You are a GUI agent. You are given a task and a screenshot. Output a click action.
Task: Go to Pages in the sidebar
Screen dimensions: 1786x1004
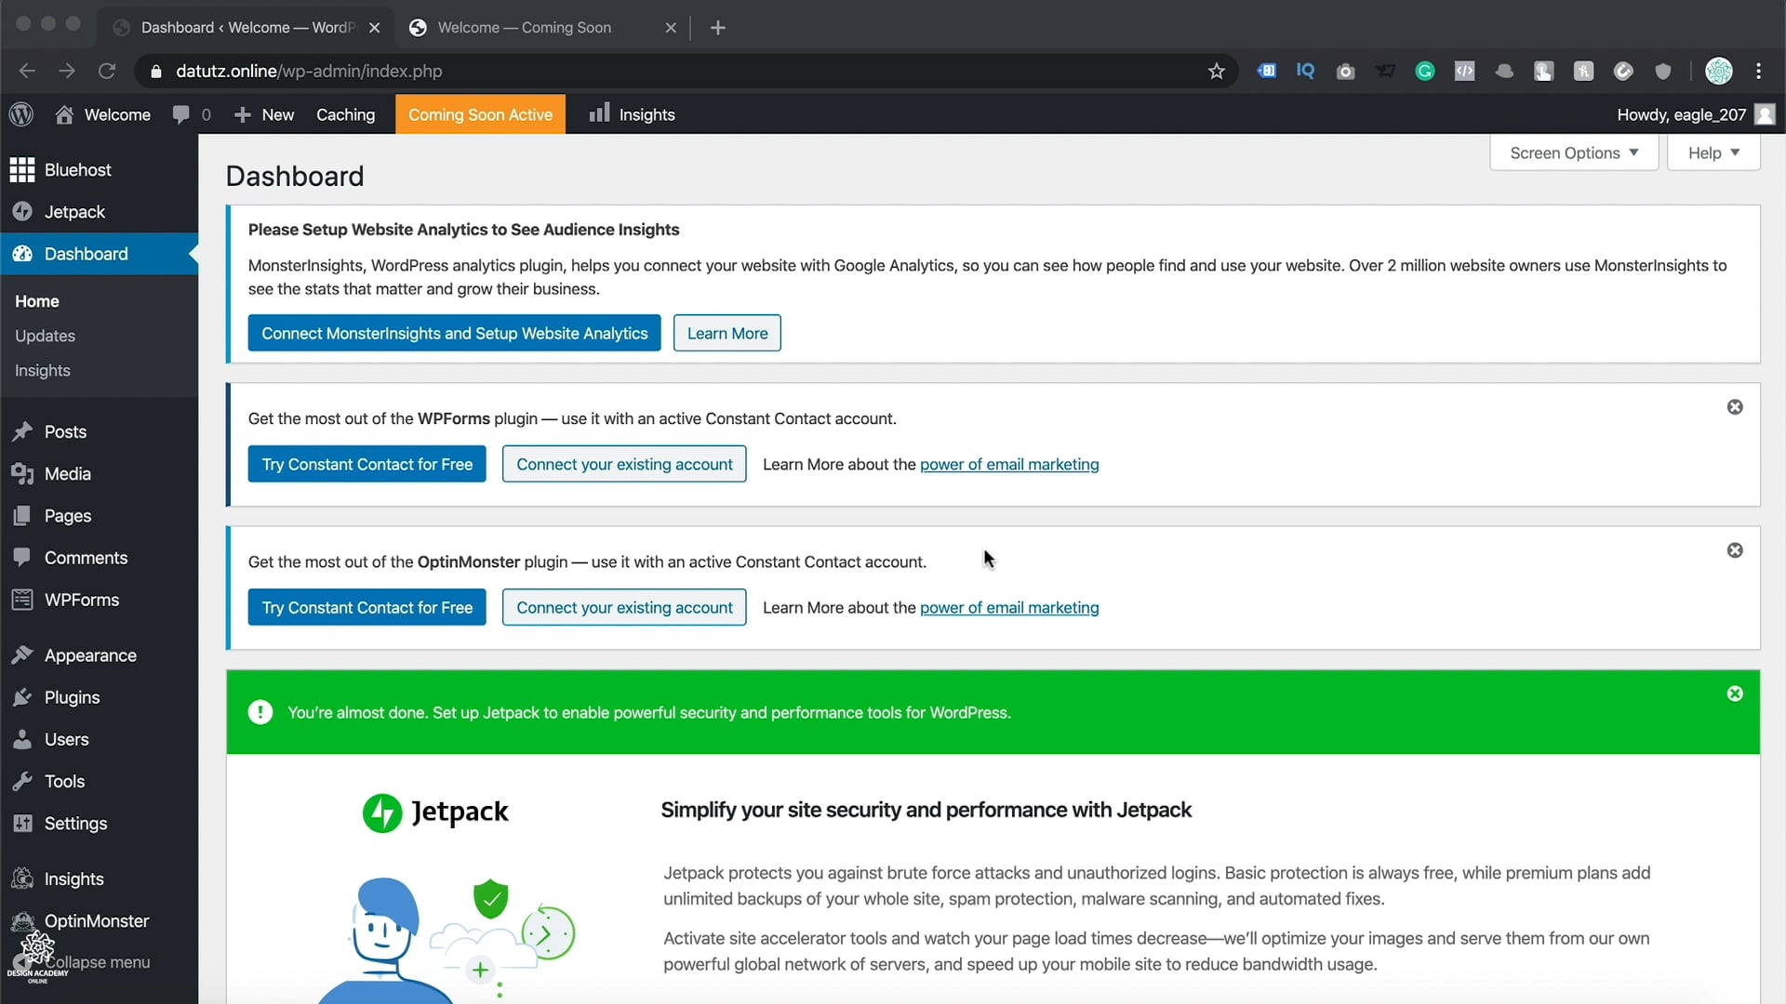pyautogui.click(x=99, y=515)
